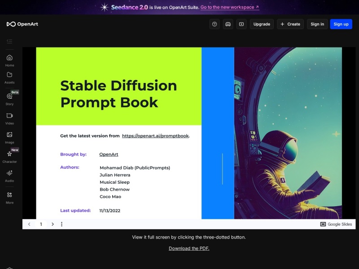The image size is (359, 269).
Task: Click the author name Coco Mao
Action: click(x=110, y=196)
